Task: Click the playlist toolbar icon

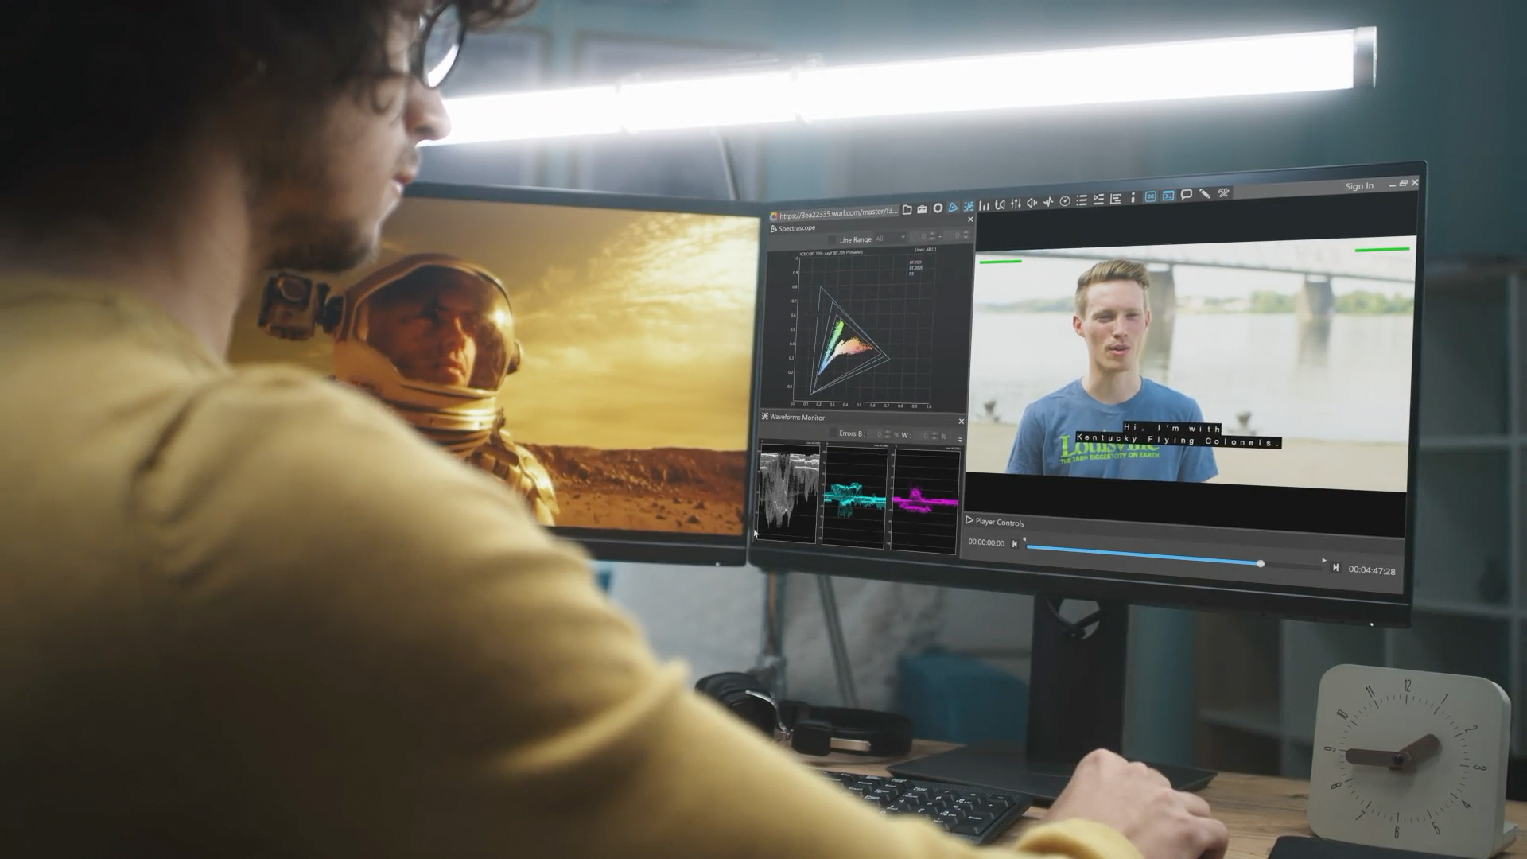Action: 1098,200
